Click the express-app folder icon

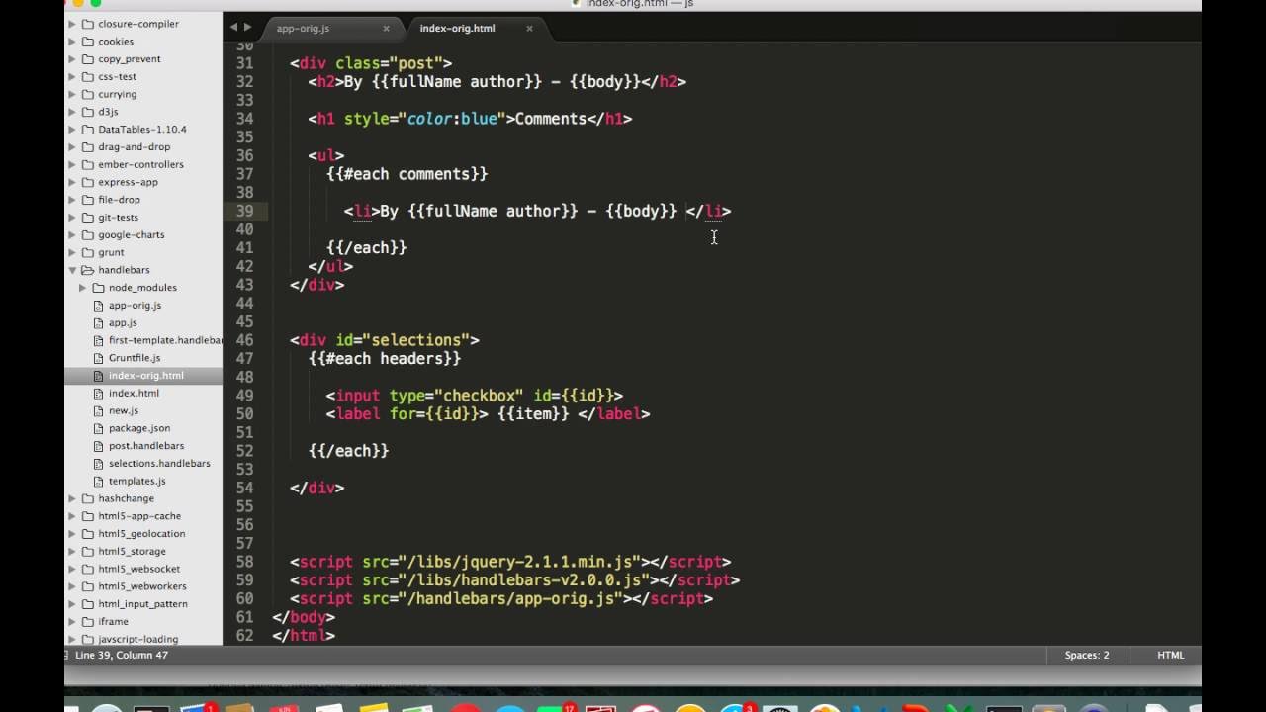pos(88,182)
